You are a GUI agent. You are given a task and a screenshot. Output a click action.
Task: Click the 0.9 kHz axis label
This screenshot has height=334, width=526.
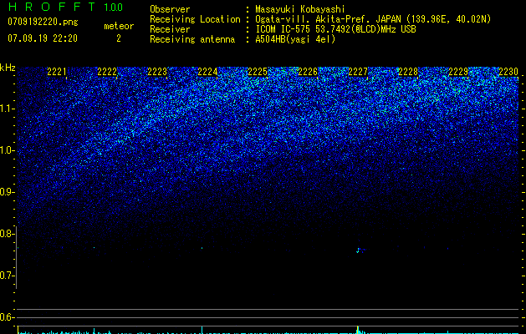point(6,192)
